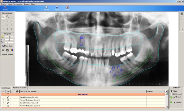Click the grid icon at top right
The image size is (184, 111).
point(182,14)
